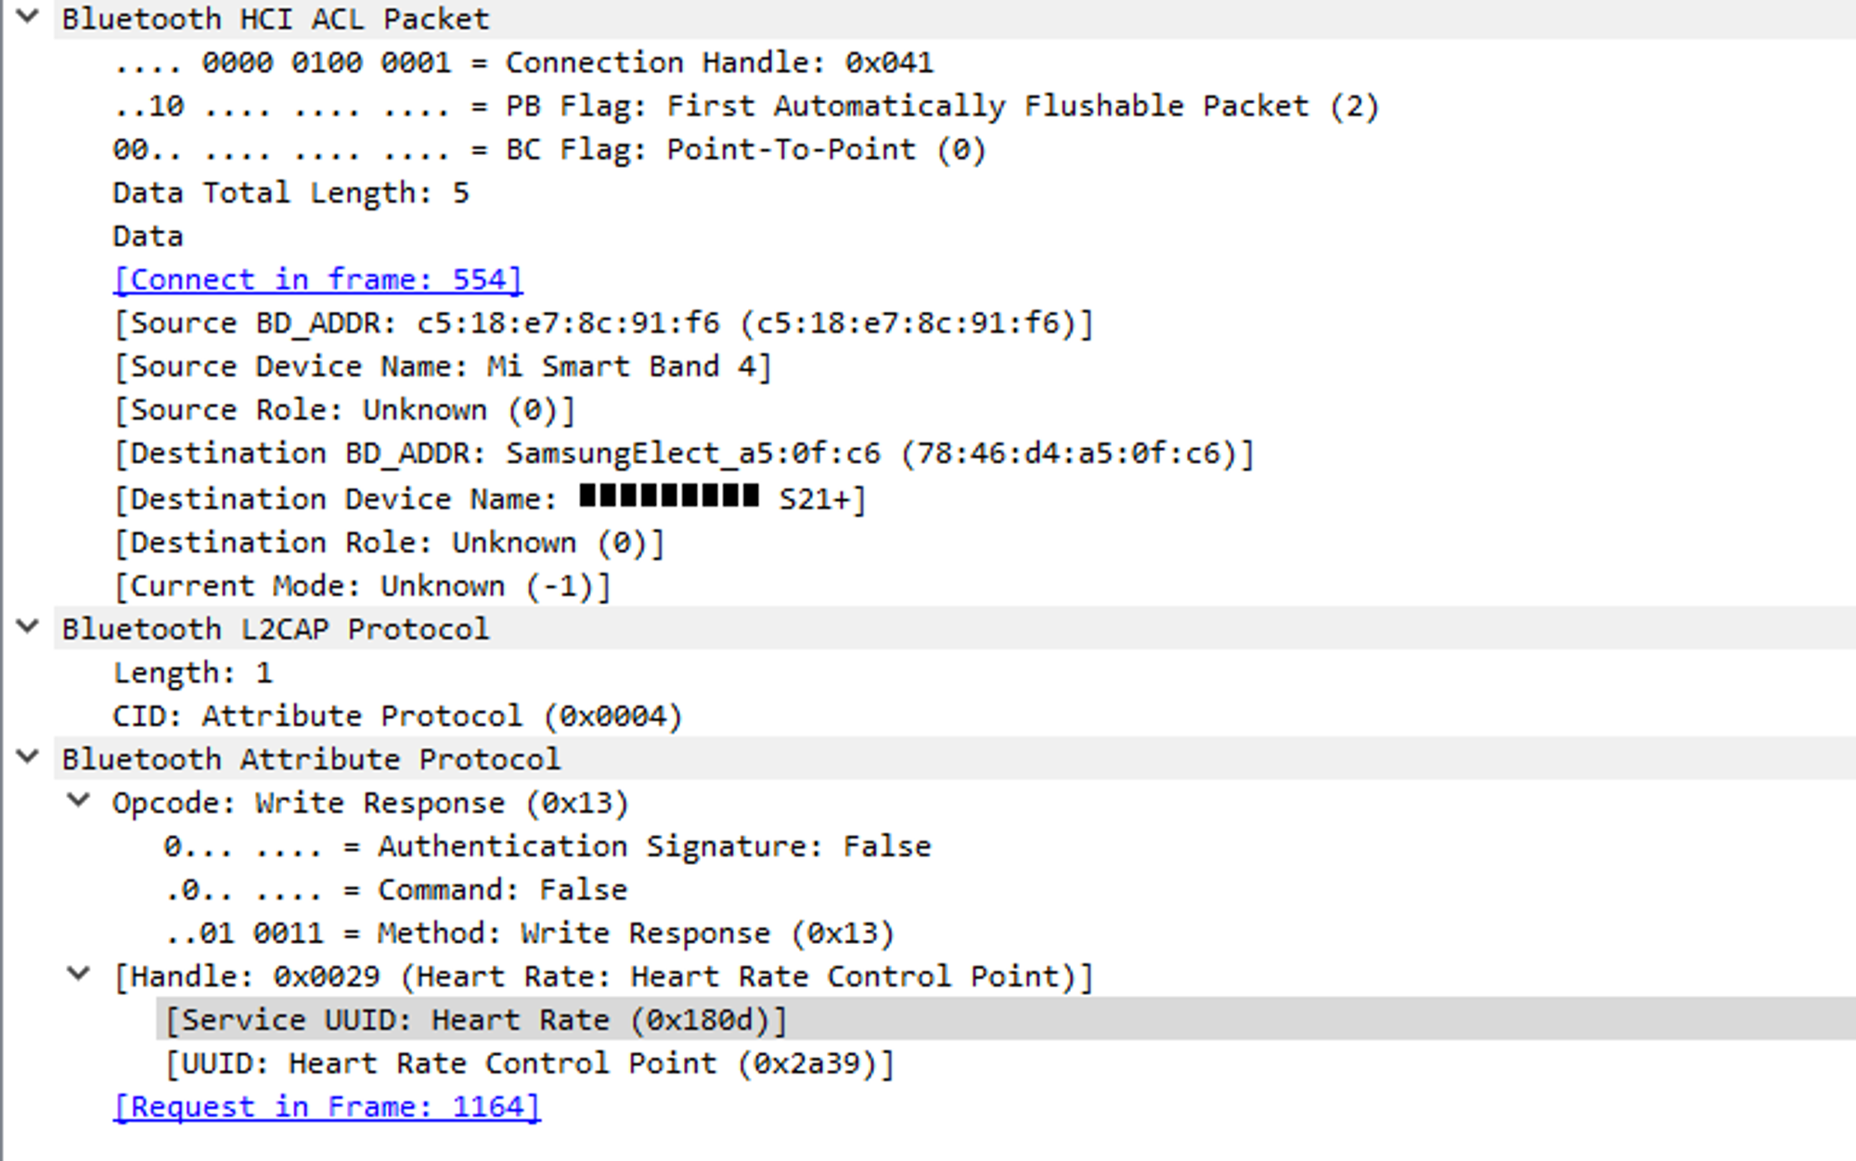The height and width of the screenshot is (1161, 1856).
Task: Collapse the Bluetooth Attribute Protocol section
Action: 28,756
